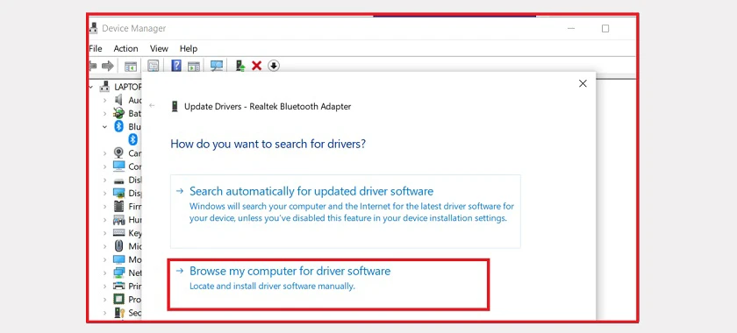Toggle the Show/Hide Console Tree toolbar icon
737x333 pixels.
pyautogui.click(x=130, y=67)
